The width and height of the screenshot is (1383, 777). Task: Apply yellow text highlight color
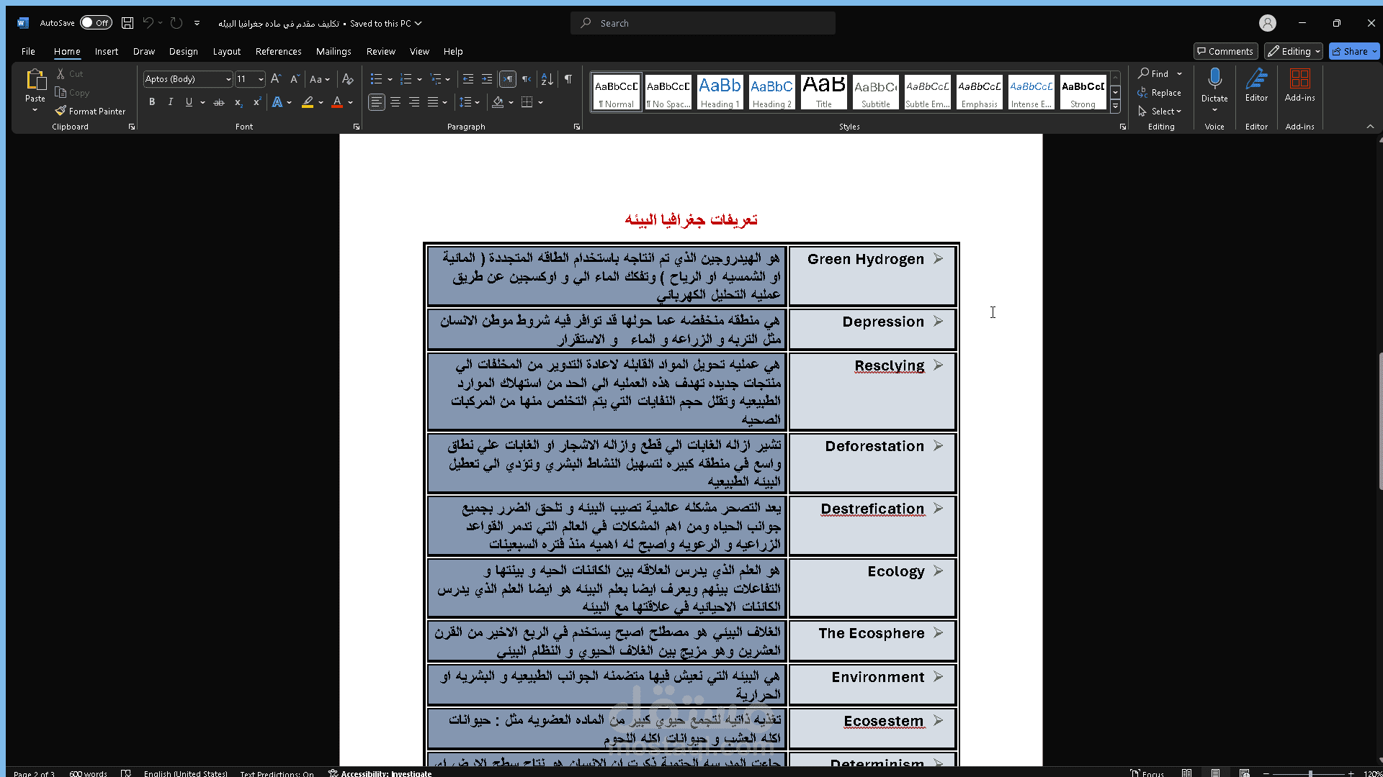pyautogui.click(x=308, y=102)
